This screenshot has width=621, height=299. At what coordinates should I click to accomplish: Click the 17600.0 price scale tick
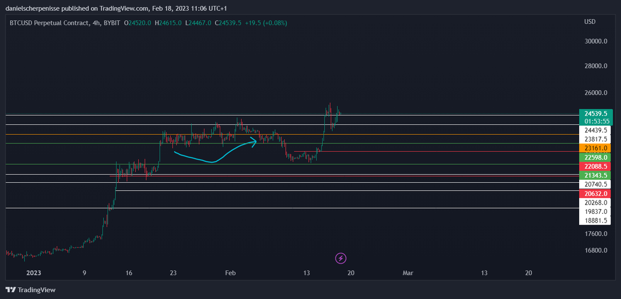pyautogui.click(x=596, y=233)
